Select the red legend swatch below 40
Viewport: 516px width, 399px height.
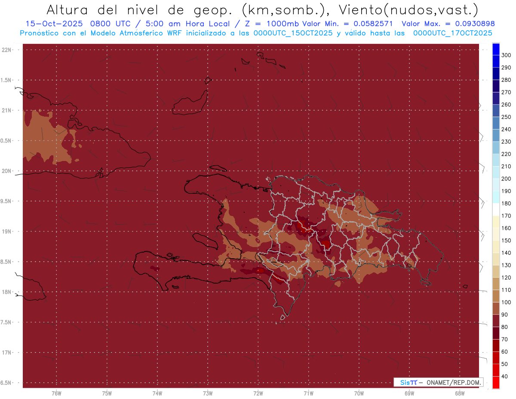(495, 383)
